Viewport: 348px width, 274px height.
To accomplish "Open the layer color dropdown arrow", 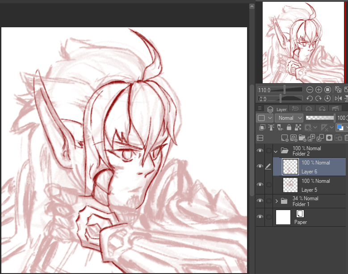I will pos(347,128).
